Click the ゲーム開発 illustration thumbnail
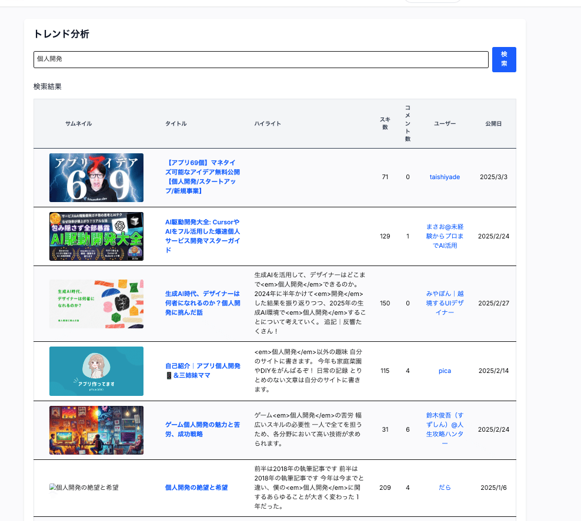581x521 pixels. (96, 430)
